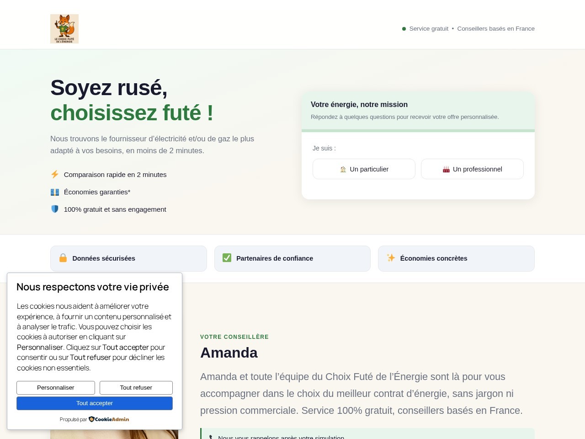Screen dimensions: 585x439
Task: Click the CookieAdmin shield logo
Action: [x=91, y=419]
